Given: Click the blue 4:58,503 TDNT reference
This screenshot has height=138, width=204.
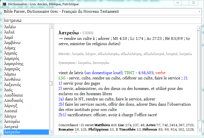Looking at the screenshot, I should pos(145,73).
